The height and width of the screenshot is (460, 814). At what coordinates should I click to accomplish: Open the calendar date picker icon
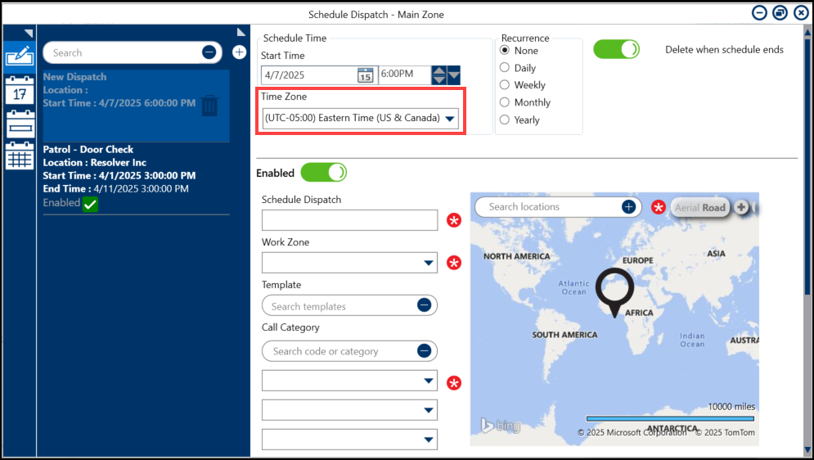click(x=365, y=75)
